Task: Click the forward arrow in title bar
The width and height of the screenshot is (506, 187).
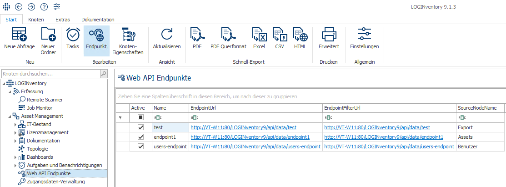Action: pyautogui.click(x=31, y=6)
